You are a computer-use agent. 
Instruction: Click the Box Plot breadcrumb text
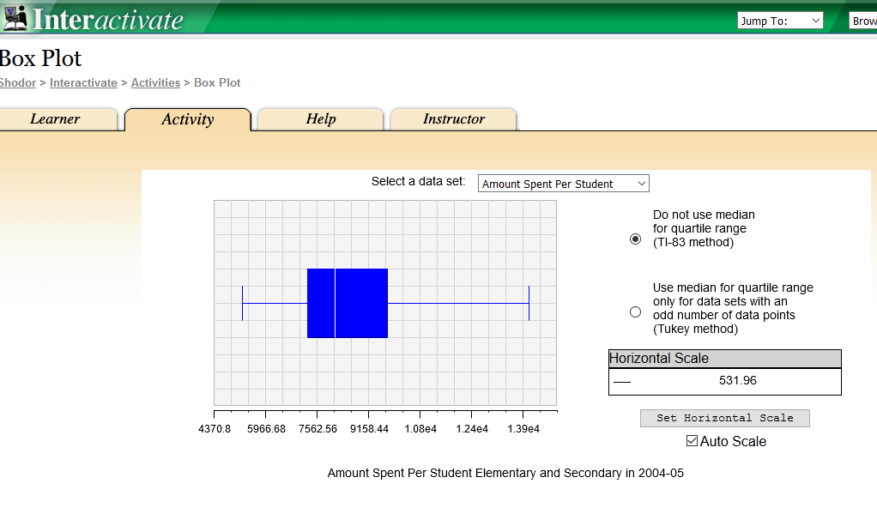[x=217, y=83]
